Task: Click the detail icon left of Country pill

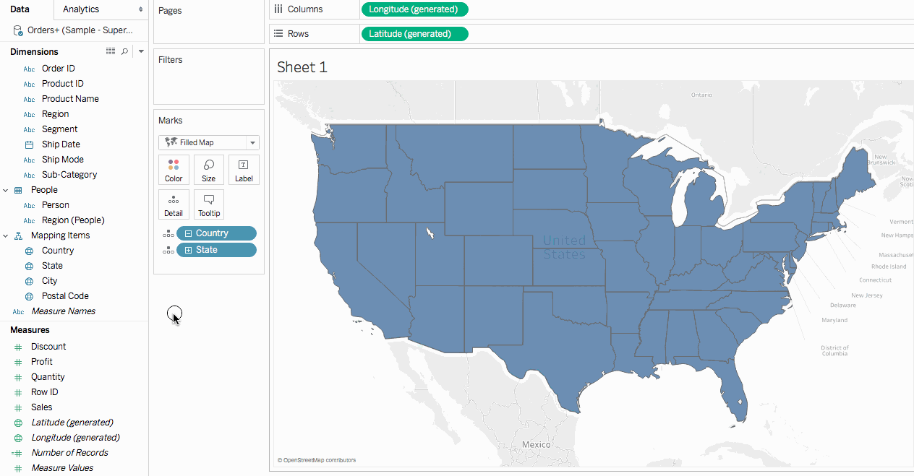Action: (168, 233)
